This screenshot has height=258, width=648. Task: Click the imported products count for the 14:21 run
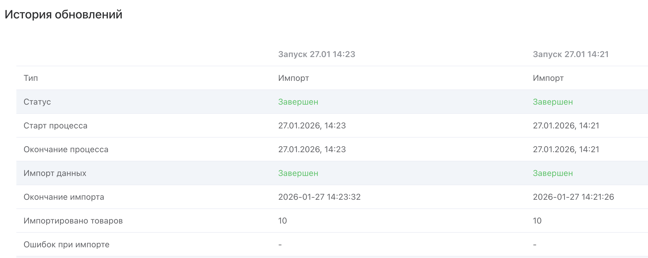537,221
